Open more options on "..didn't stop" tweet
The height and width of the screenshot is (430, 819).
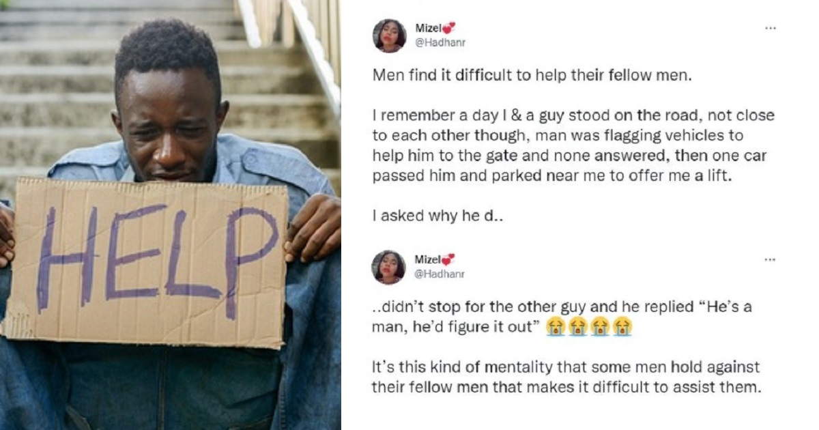coord(770,260)
